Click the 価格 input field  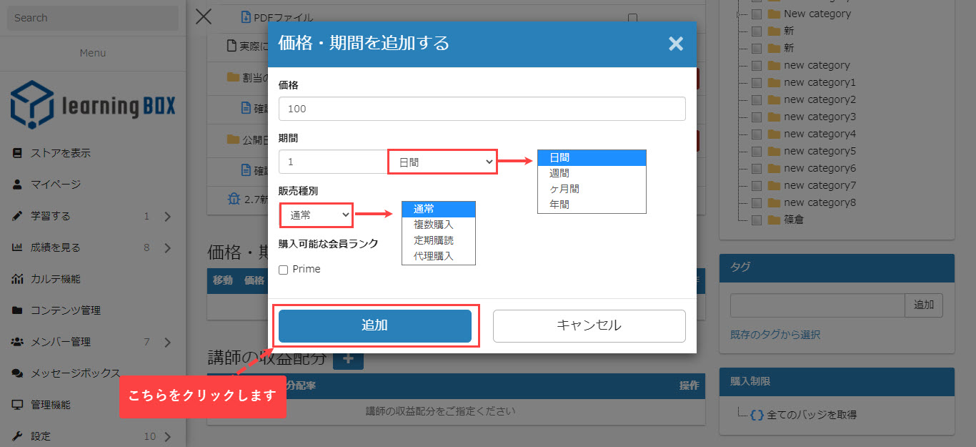tap(482, 109)
